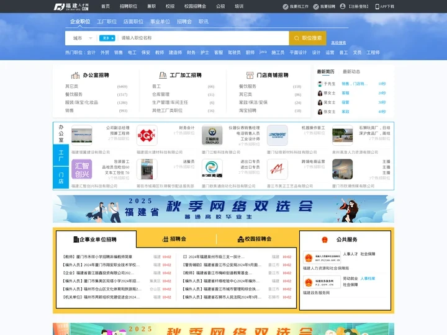
Task: Click the 我要找工作 icon in header
Action: click(x=286, y=7)
